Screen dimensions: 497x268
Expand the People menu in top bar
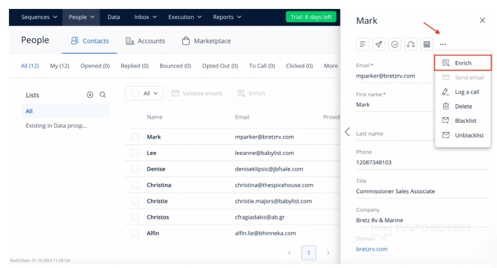pos(81,17)
